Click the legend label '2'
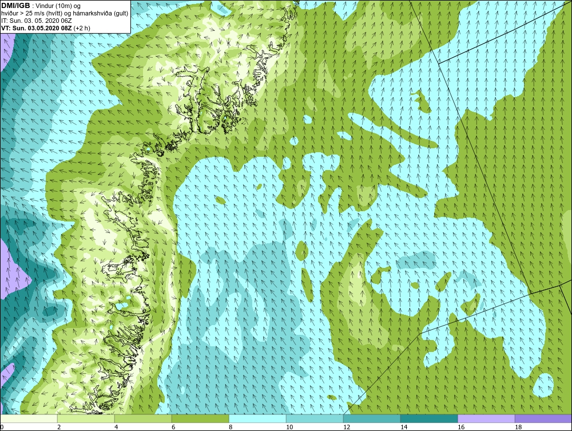 pyautogui.click(x=59, y=427)
